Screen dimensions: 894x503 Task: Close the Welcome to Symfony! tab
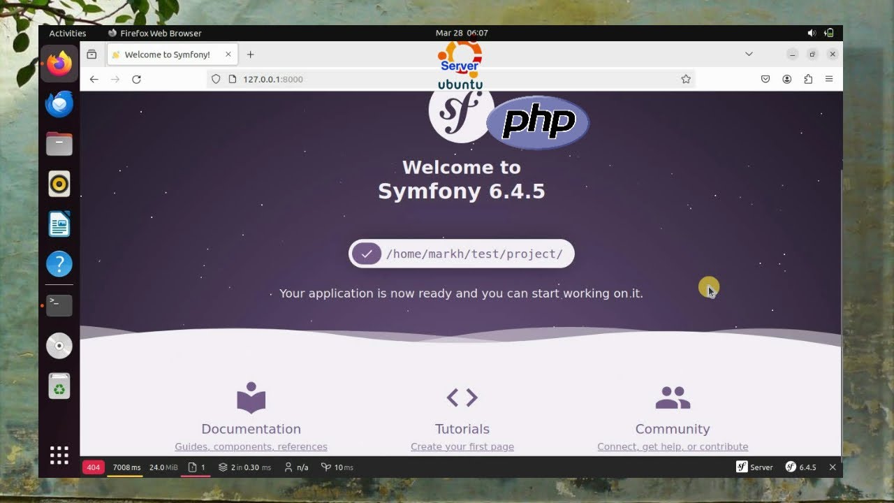pos(228,54)
